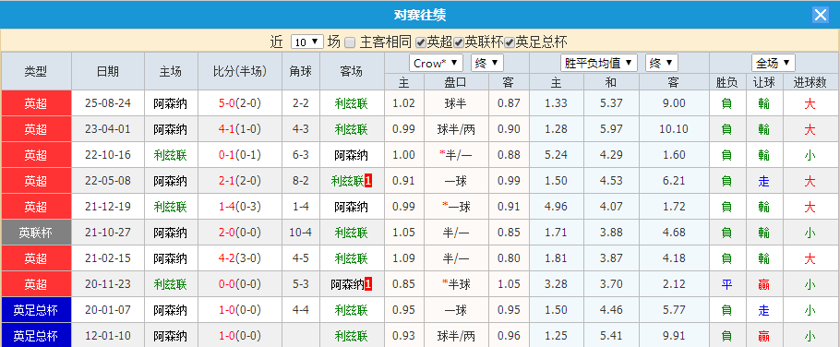This screenshot has height=347, width=840.
Task: Click away handicap odds 1.05 on 20-11-23
Action: (509, 284)
